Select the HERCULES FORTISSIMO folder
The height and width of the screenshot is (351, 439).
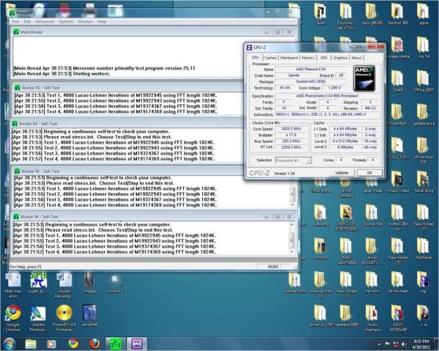tap(347, 218)
